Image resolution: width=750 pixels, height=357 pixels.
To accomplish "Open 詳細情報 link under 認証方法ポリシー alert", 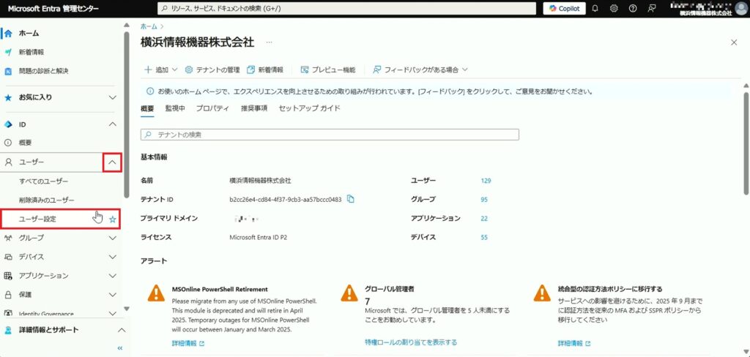I will click(x=574, y=344).
